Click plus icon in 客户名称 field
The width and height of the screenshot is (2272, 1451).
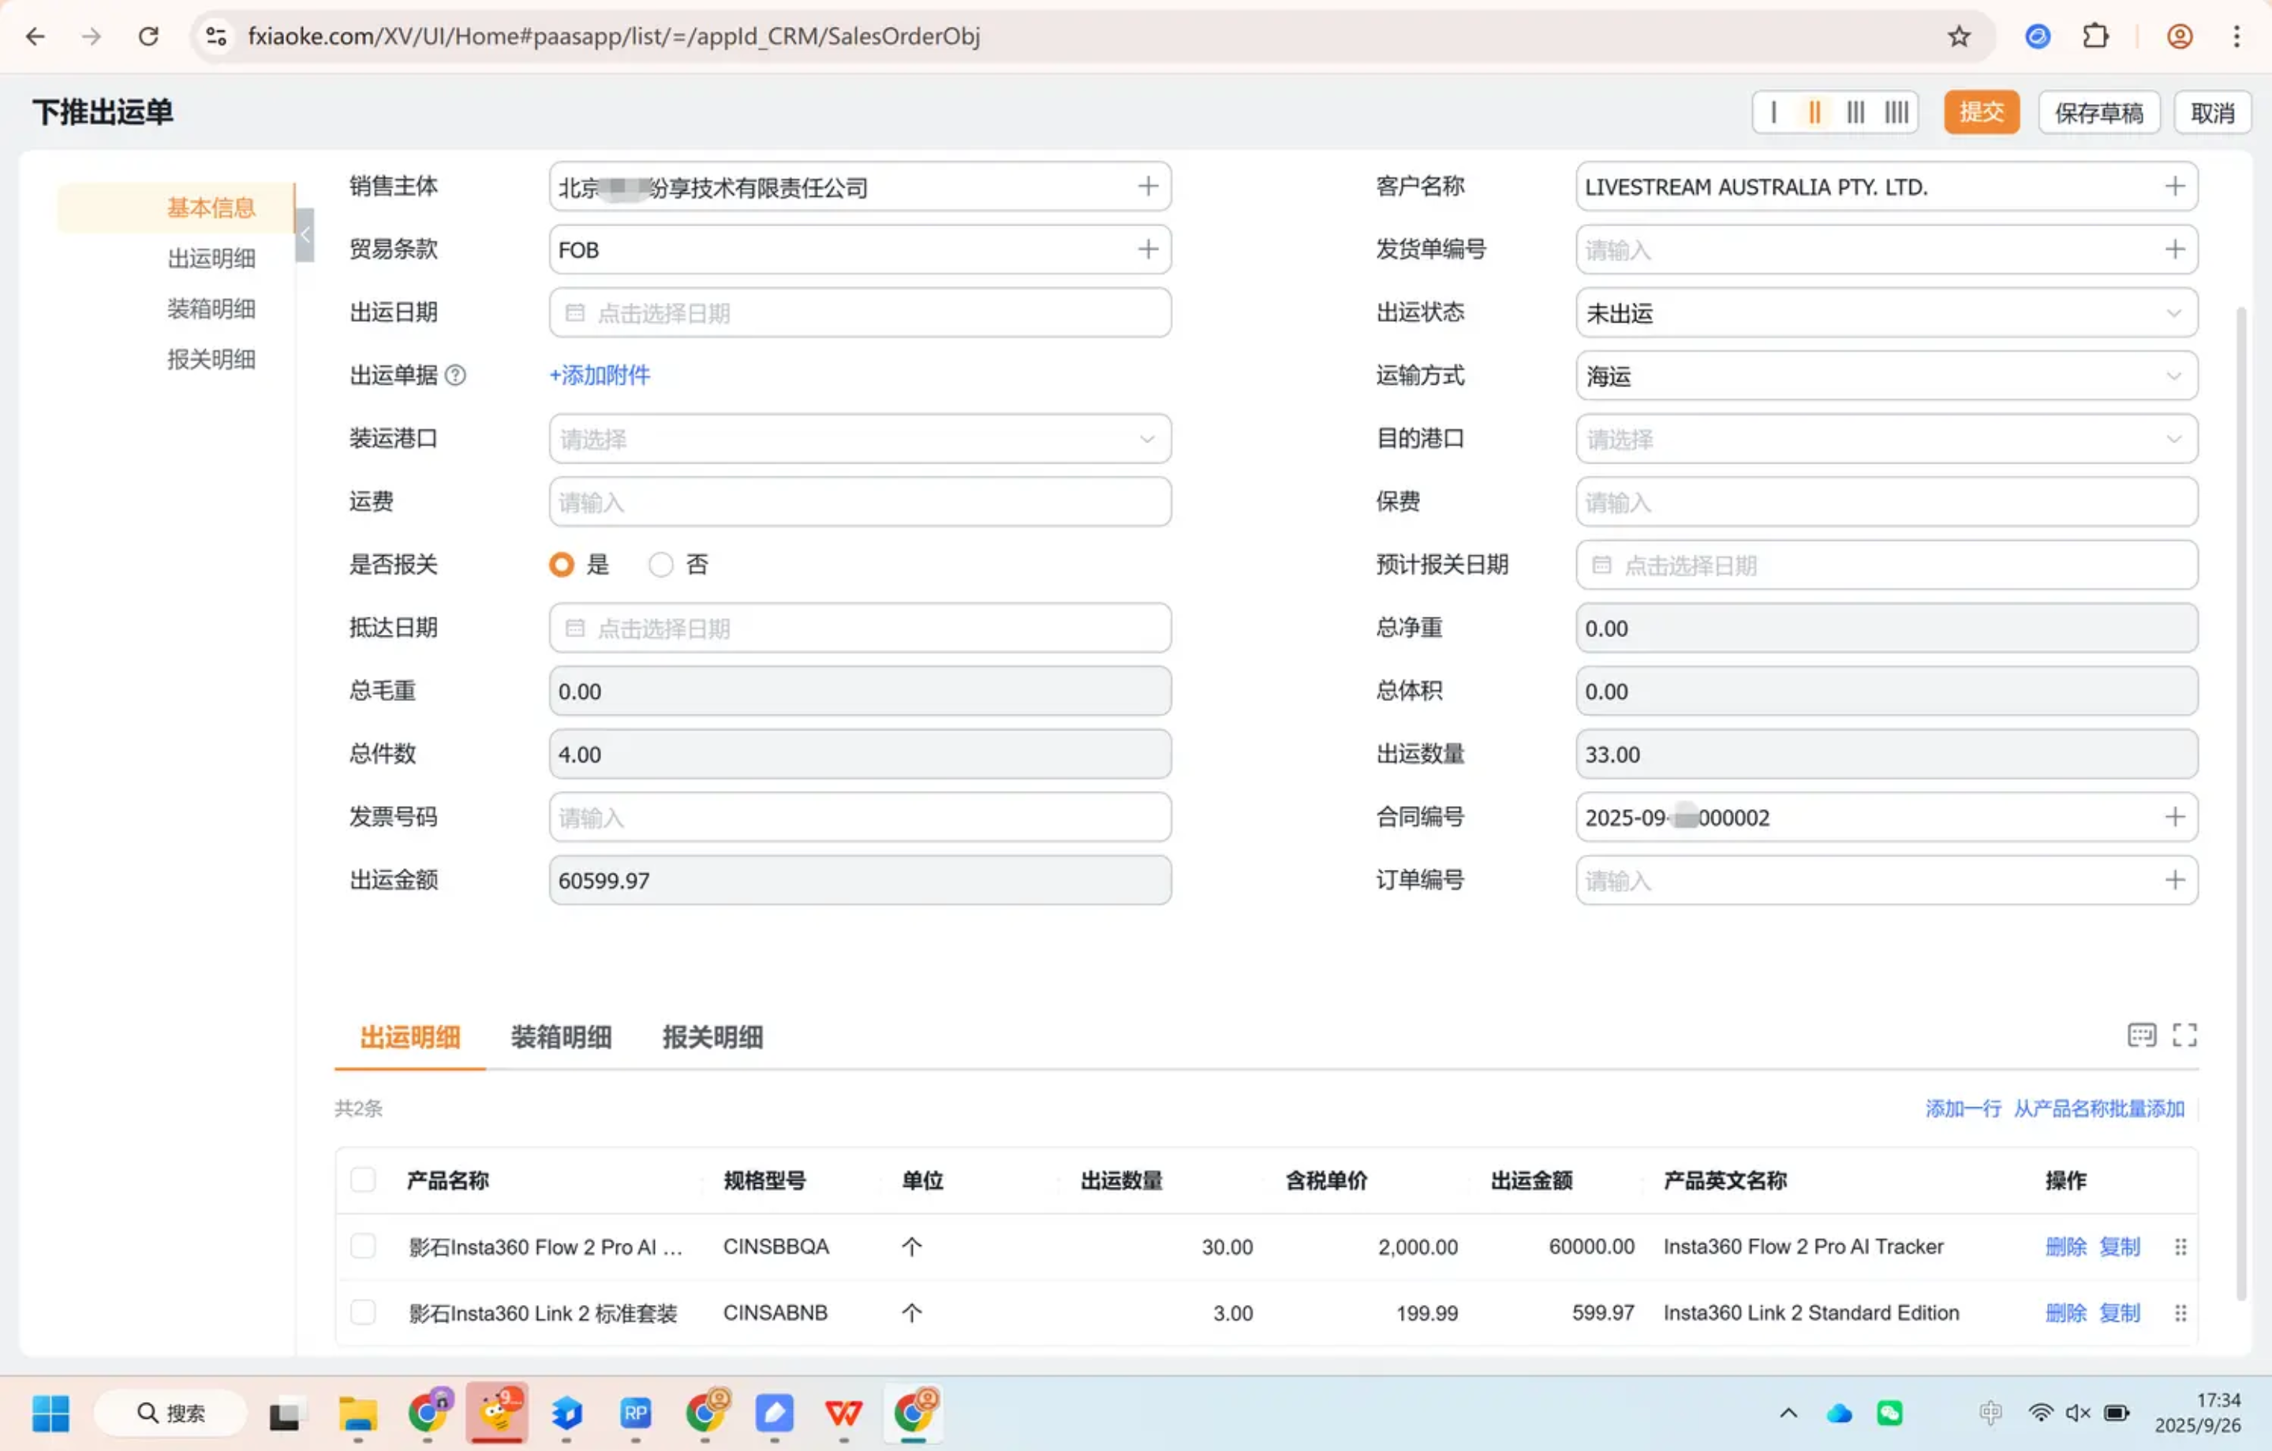pos(2174,187)
